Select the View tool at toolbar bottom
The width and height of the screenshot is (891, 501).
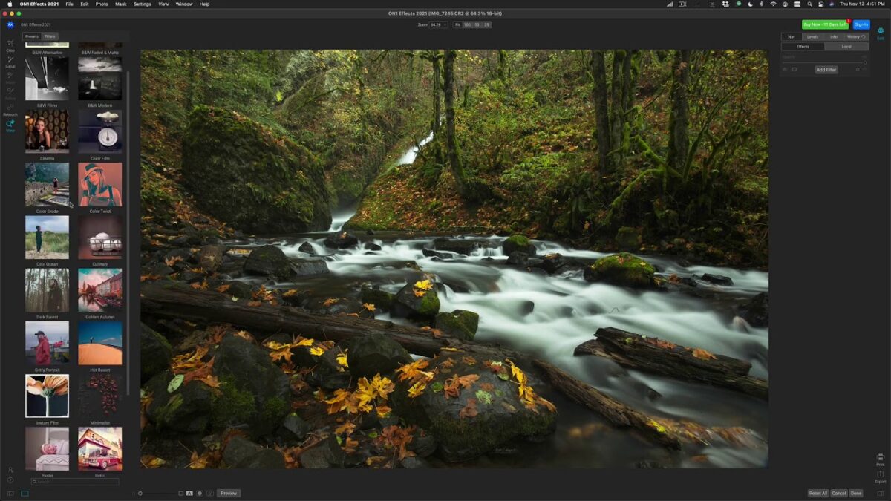[x=10, y=126]
